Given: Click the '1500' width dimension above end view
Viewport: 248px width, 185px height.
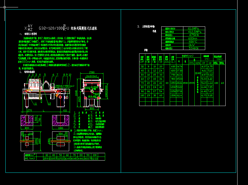Looking at the screenshot, I should [x=92, y=72].
